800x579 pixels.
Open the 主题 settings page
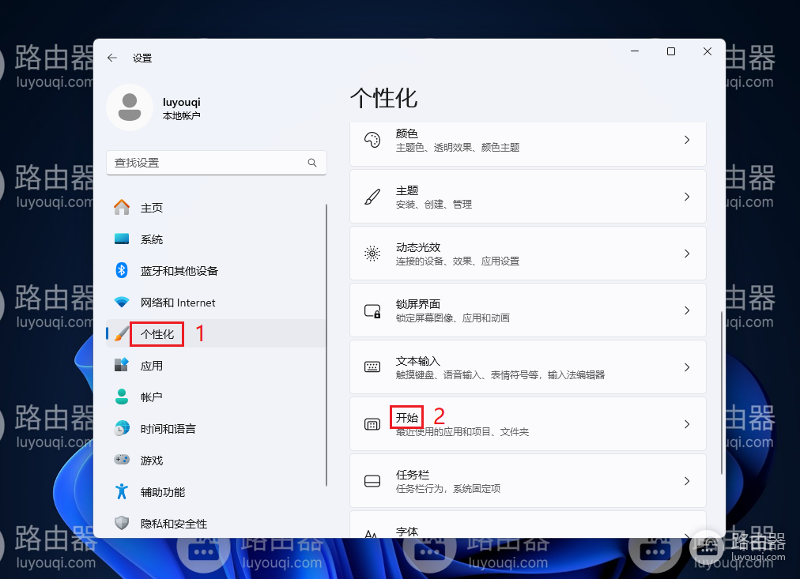click(528, 197)
